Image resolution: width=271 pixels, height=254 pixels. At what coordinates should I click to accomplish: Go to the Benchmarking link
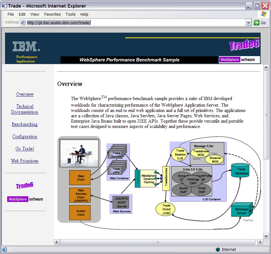[25, 124]
